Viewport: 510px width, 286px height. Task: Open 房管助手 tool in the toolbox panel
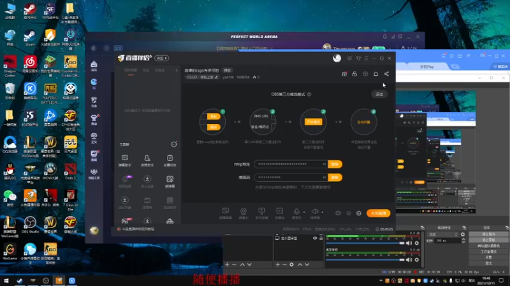(147, 161)
